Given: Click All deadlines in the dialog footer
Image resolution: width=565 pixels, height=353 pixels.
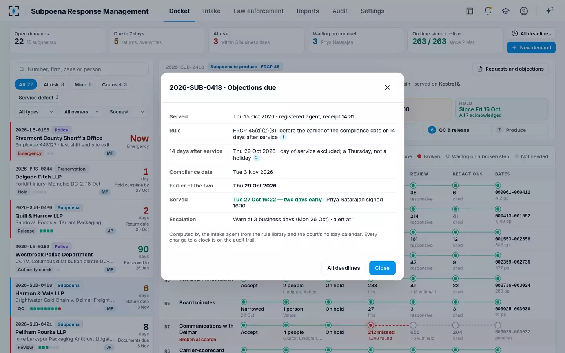Looking at the screenshot, I should pos(344,268).
